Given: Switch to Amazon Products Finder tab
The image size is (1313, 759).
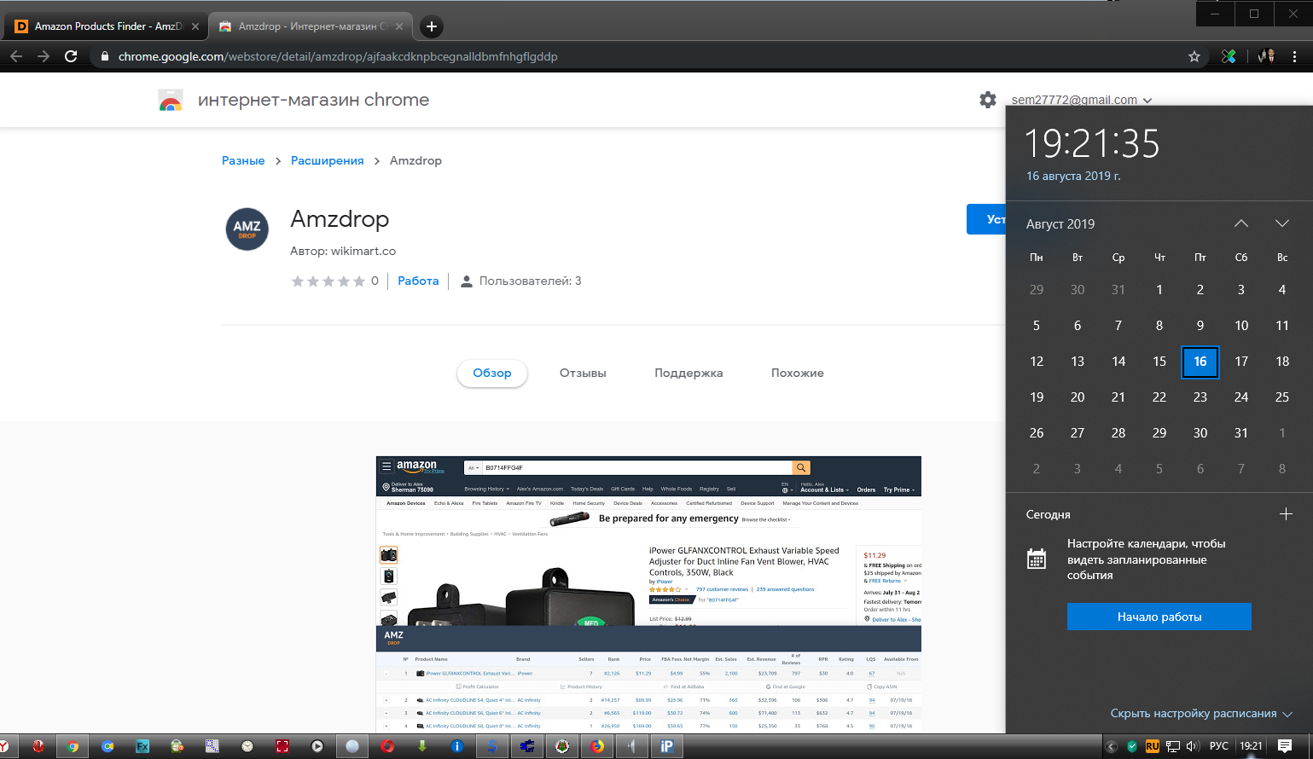Looking at the screenshot, I should click(107, 26).
